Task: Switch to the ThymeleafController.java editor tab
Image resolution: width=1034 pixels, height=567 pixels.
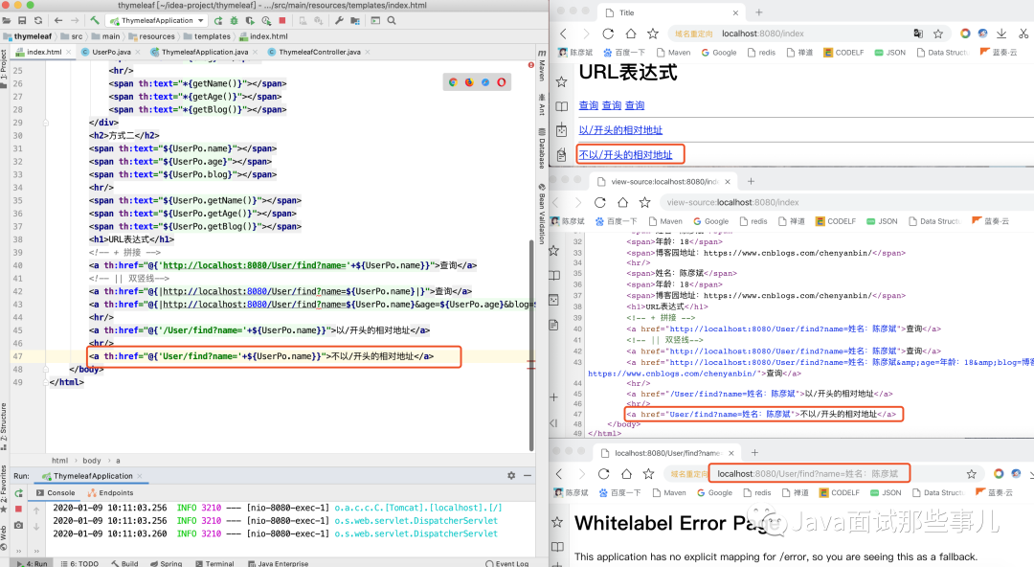Action: pos(320,52)
